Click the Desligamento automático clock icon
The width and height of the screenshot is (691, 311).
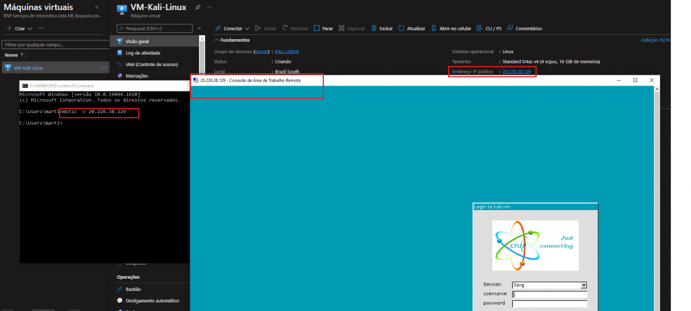click(119, 300)
